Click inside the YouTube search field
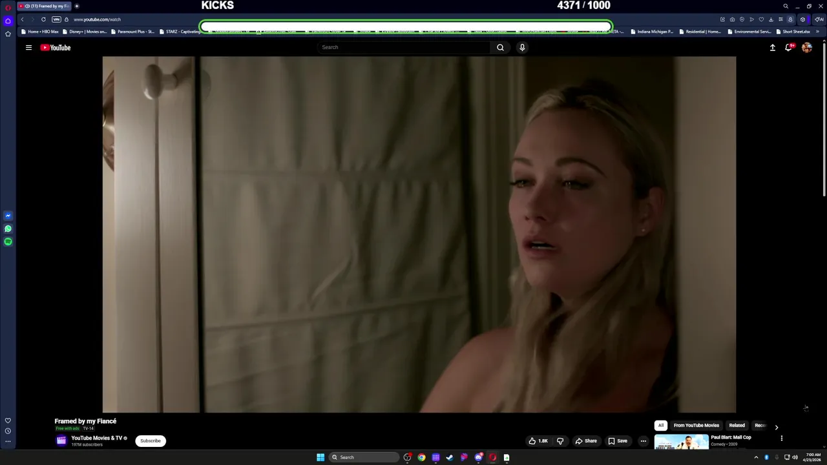 [404, 47]
